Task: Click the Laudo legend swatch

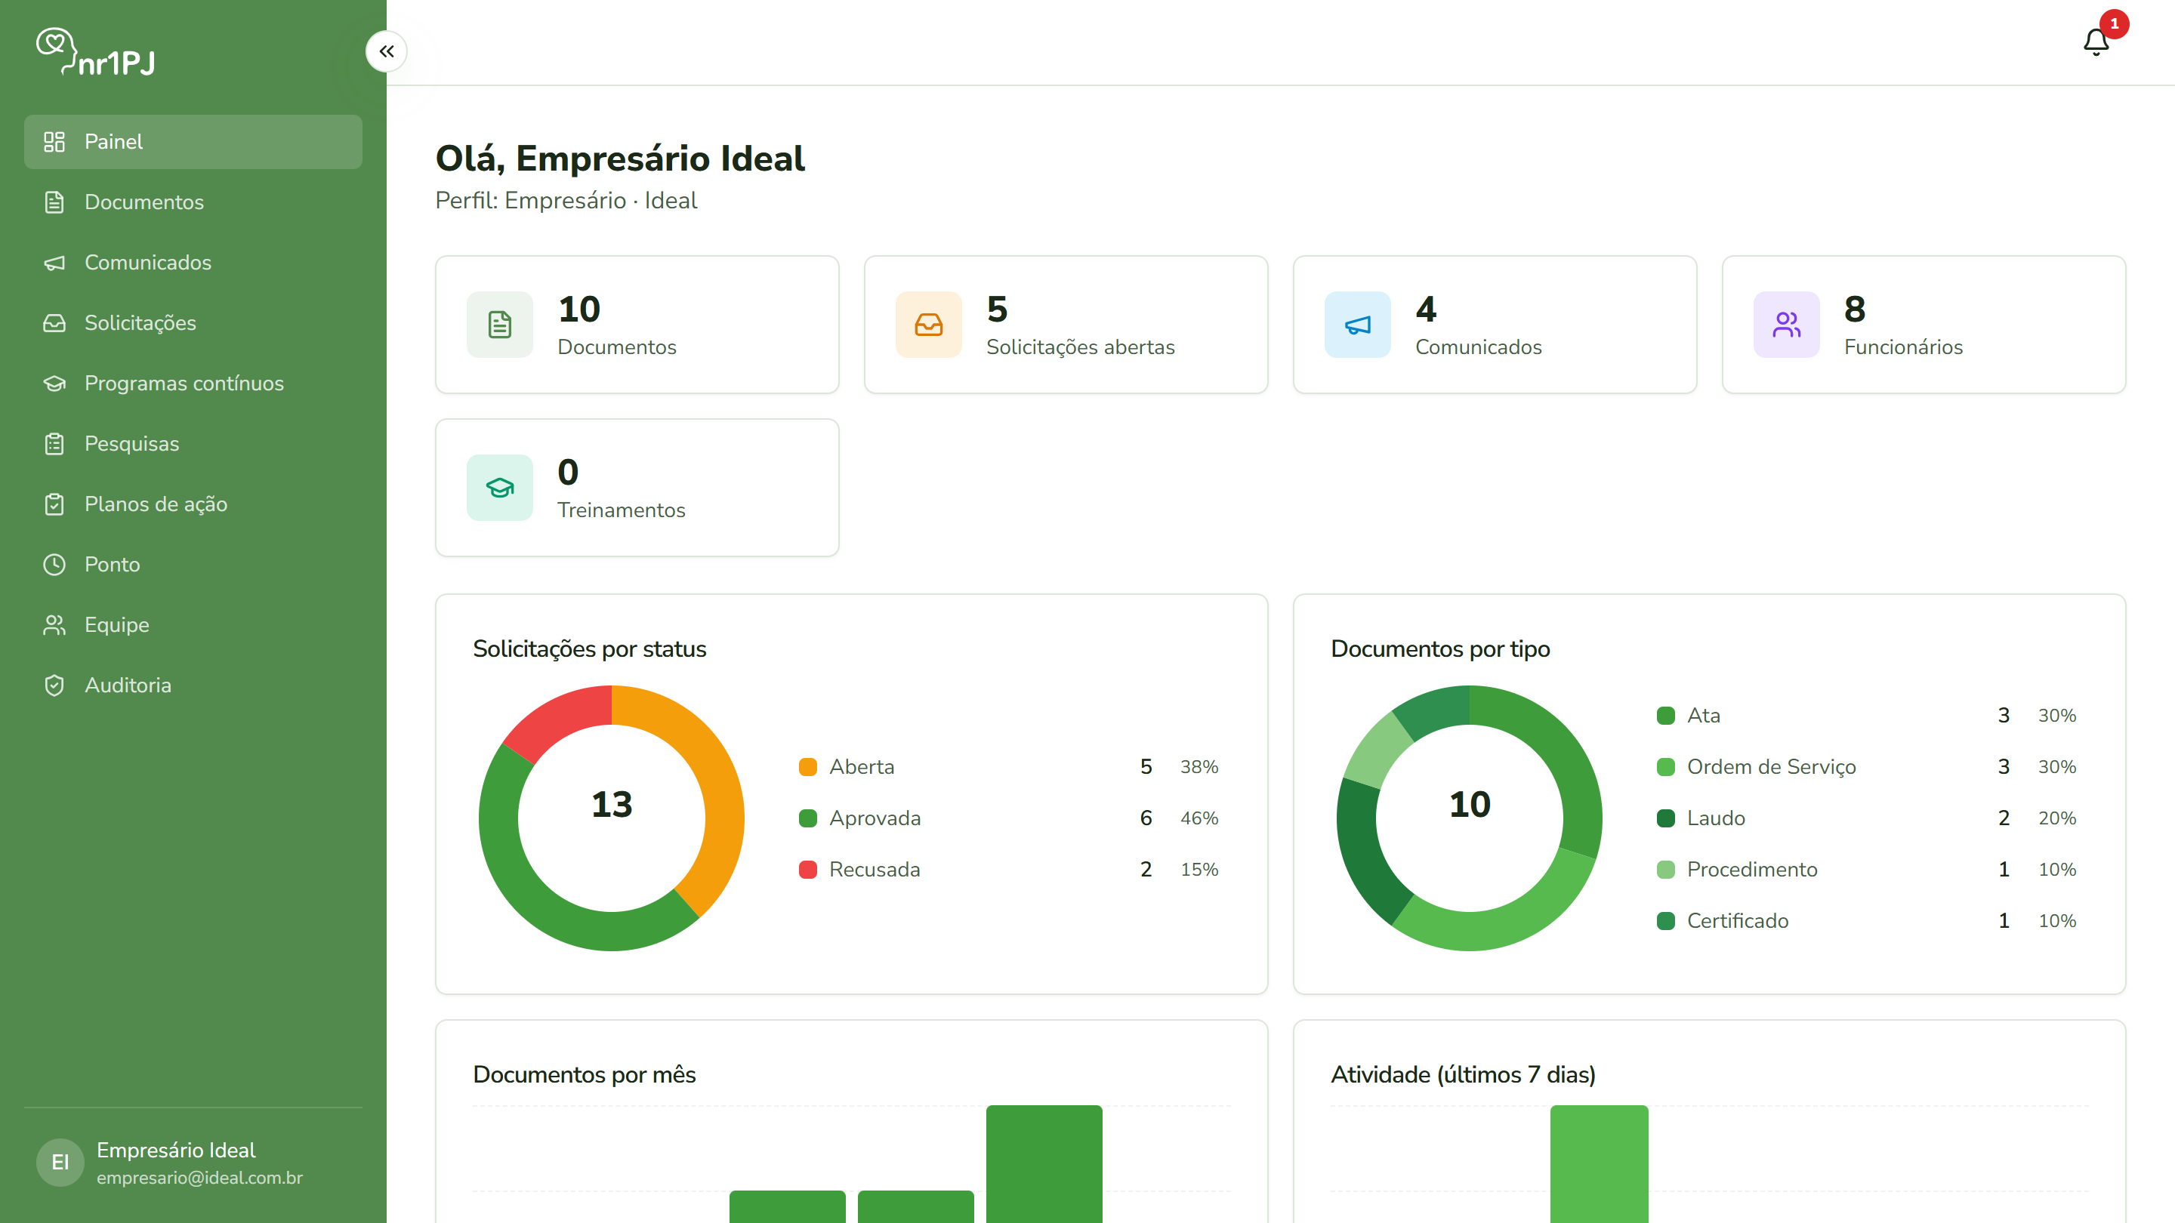Action: pos(1666,818)
